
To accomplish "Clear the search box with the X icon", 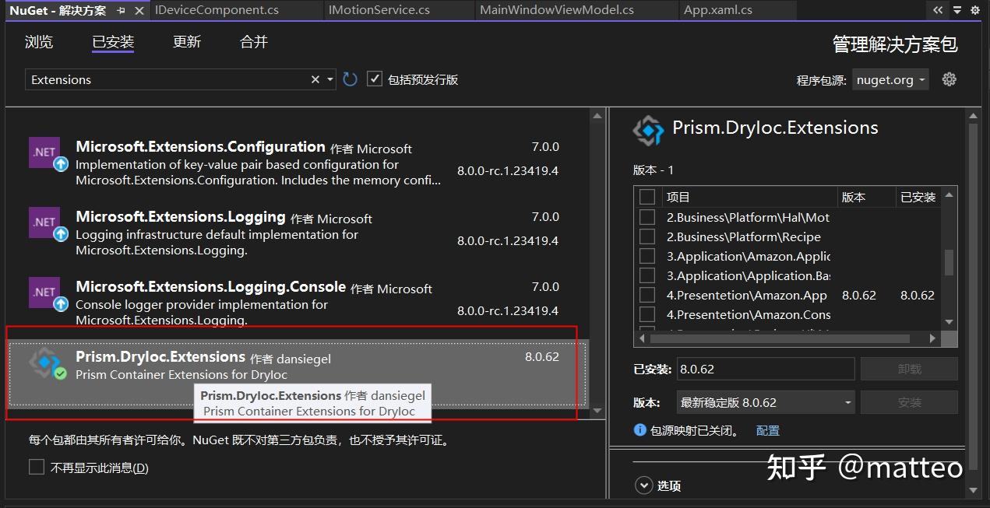I will coord(315,79).
